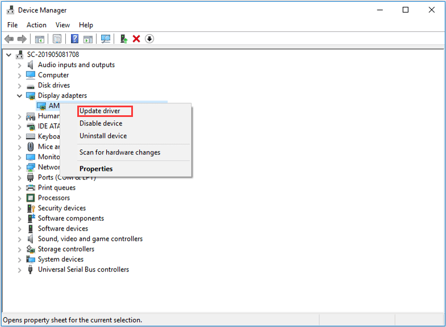
Task: Open the Action menu
Action: coord(36,25)
